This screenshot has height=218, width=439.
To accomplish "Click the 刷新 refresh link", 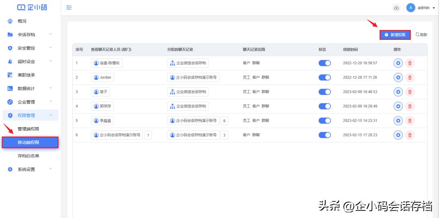I will [421, 35].
